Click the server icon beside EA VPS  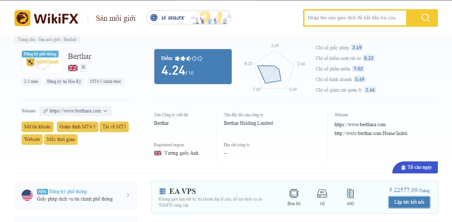162,191
